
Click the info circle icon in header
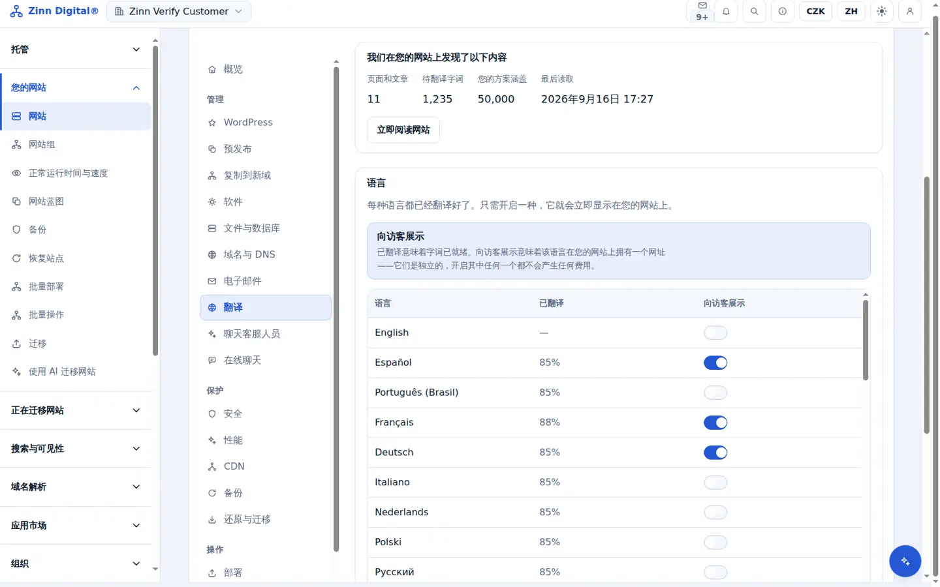[782, 11]
